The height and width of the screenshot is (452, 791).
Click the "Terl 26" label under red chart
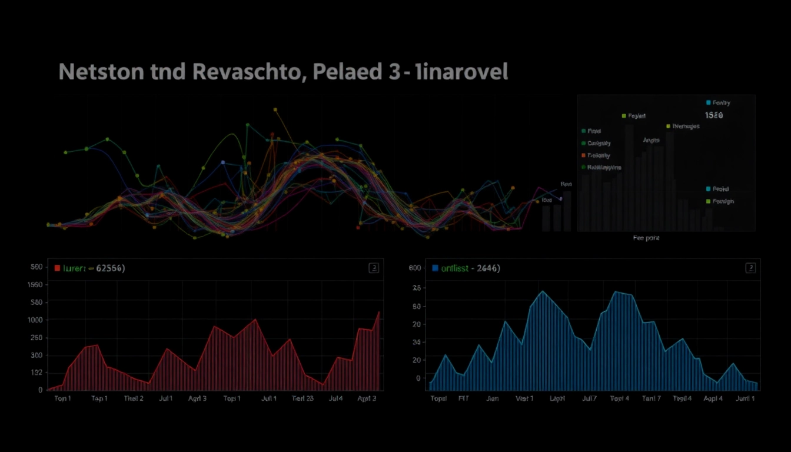(303, 398)
